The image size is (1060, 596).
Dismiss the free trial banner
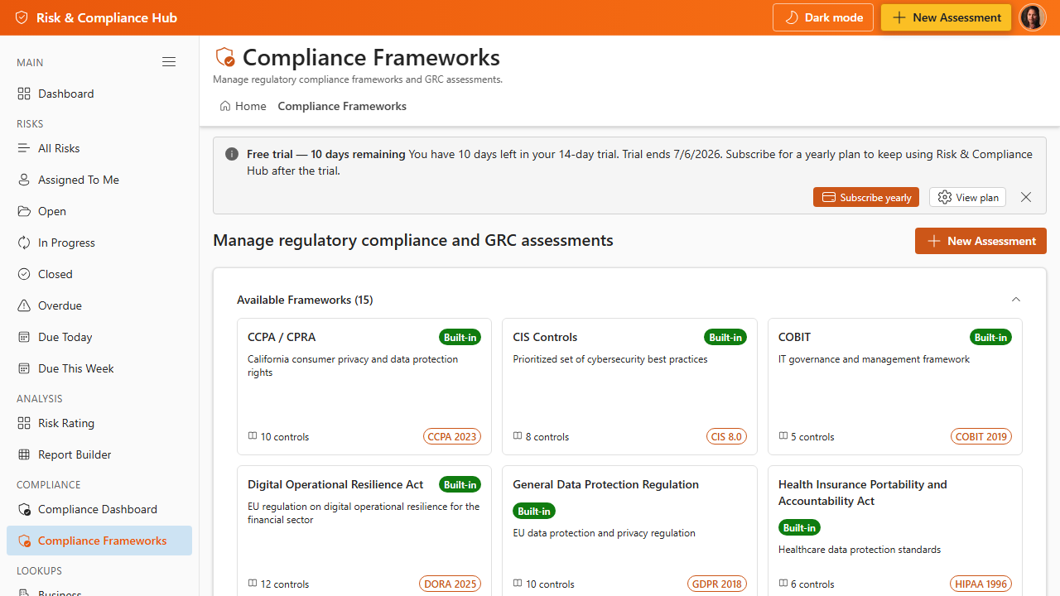[x=1026, y=197]
